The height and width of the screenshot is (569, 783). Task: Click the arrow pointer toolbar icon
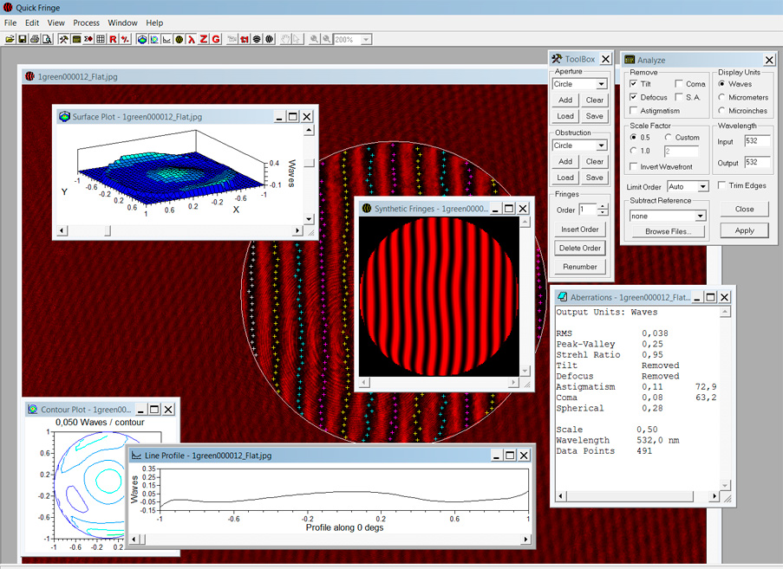point(297,39)
